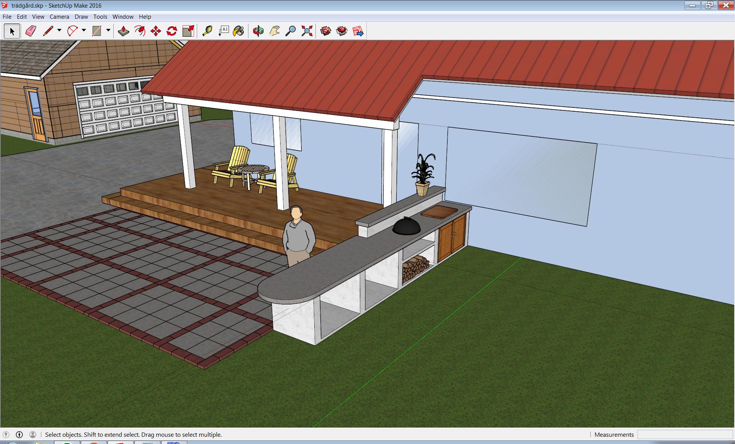This screenshot has width=735, height=444.
Task: Open model credits info icon
Action: click(x=19, y=434)
